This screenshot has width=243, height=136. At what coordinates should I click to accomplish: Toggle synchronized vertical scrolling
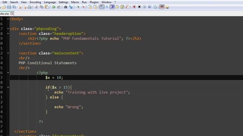click(x=90, y=7)
